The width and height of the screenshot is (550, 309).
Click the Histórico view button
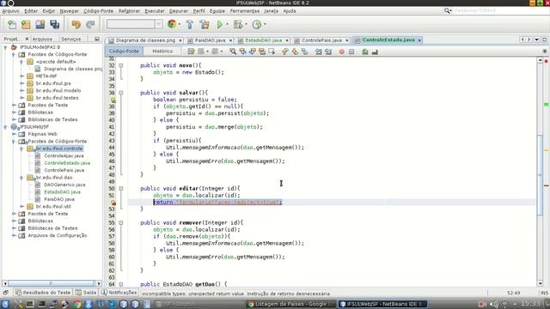pyautogui.click(x=162, y=51)
